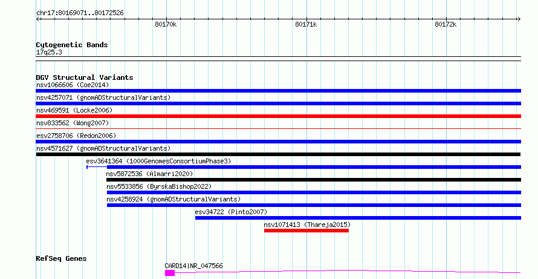The image size is (538, 279).
Task: Open variant nsv833562 (Wong2007) label
Action: pos(73,123)
